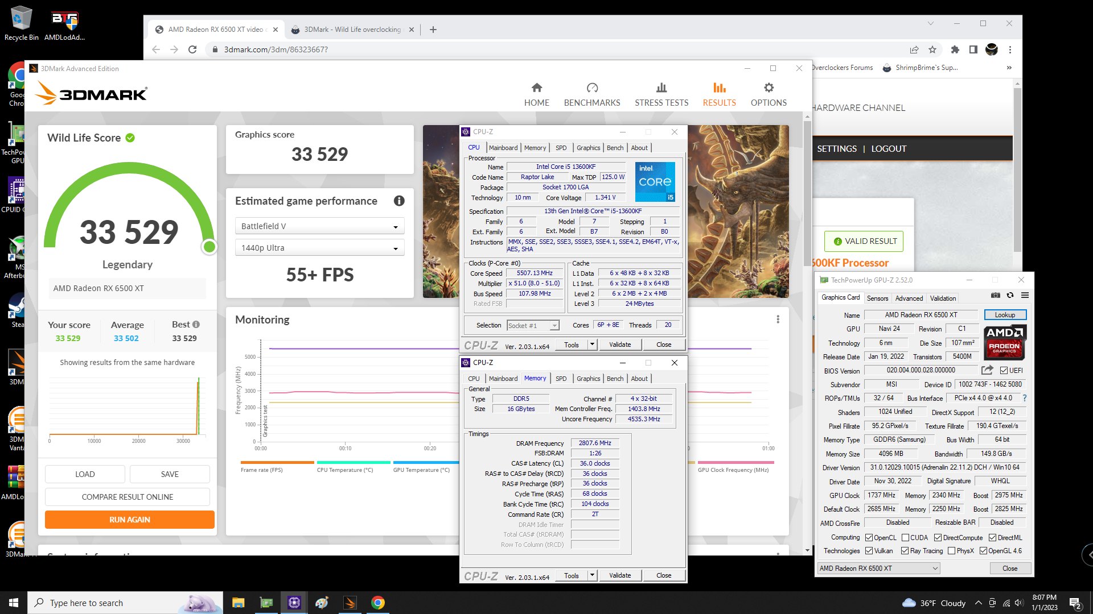Screen dimensions: 1093x614
Task: Click the Chrome address bar URL
Action: point(276,49)
